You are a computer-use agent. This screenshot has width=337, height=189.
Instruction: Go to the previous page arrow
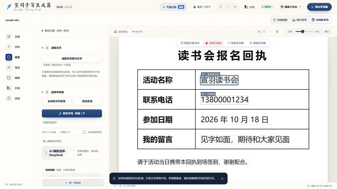point(253,31)
